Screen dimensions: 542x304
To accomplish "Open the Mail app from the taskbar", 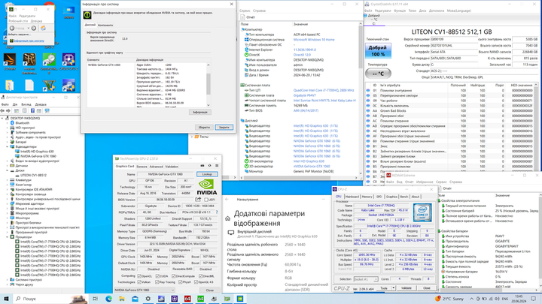I will [135, 299].
